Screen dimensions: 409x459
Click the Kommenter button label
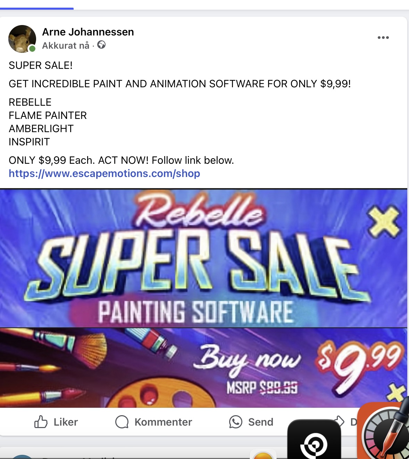click(x=163, y=422)
